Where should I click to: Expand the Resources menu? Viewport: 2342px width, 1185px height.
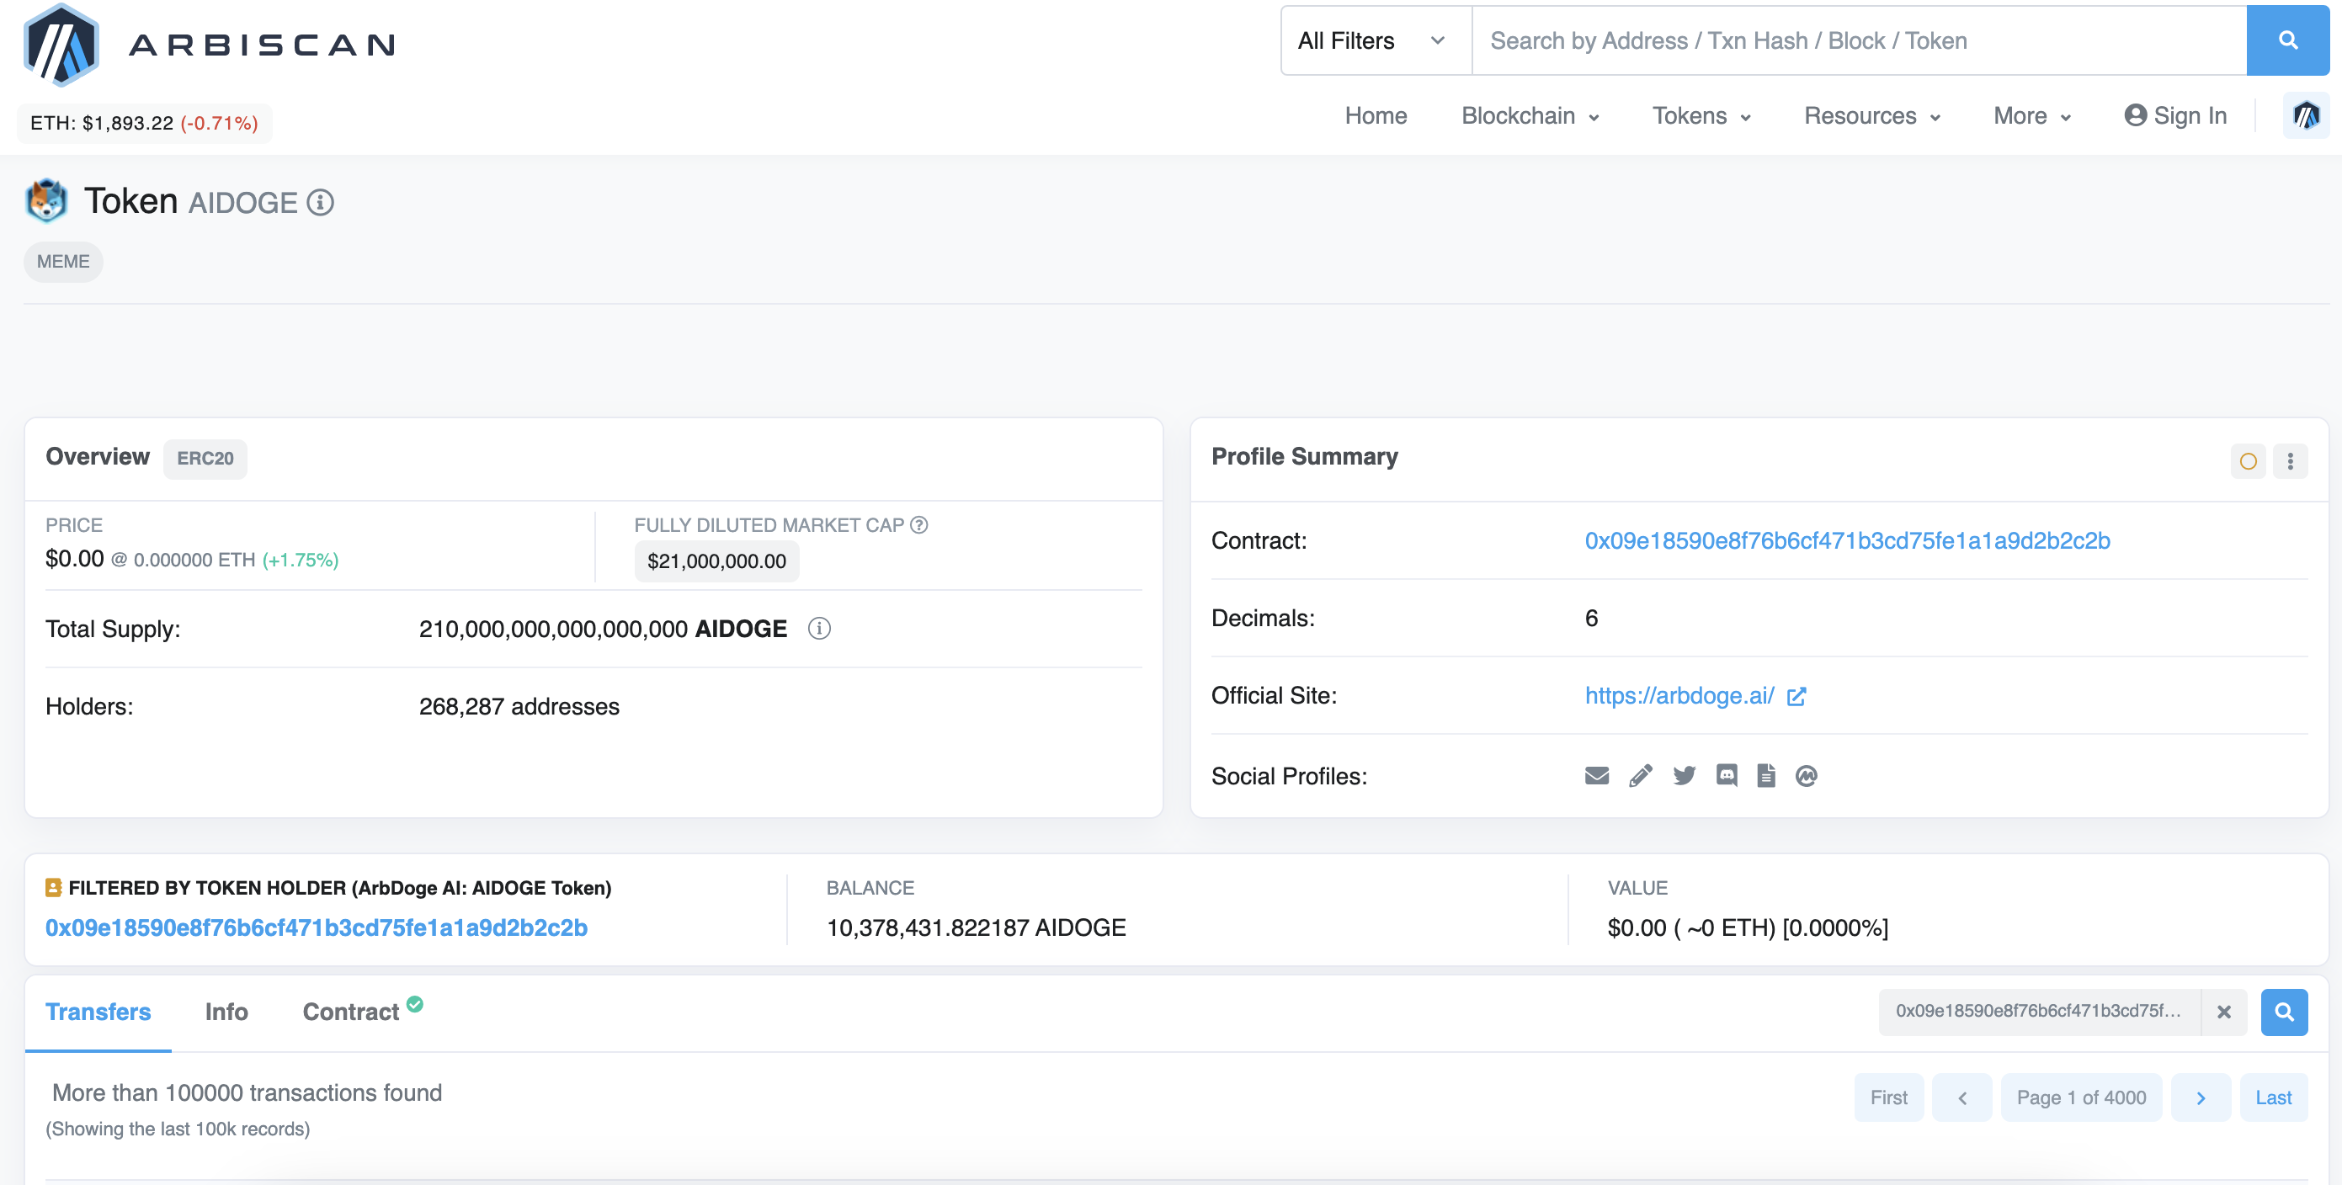point(1872,115)
